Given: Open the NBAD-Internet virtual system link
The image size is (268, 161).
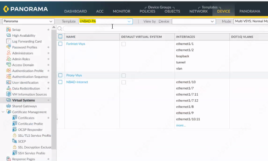Looking at the screenshot, I should (77, 82).
